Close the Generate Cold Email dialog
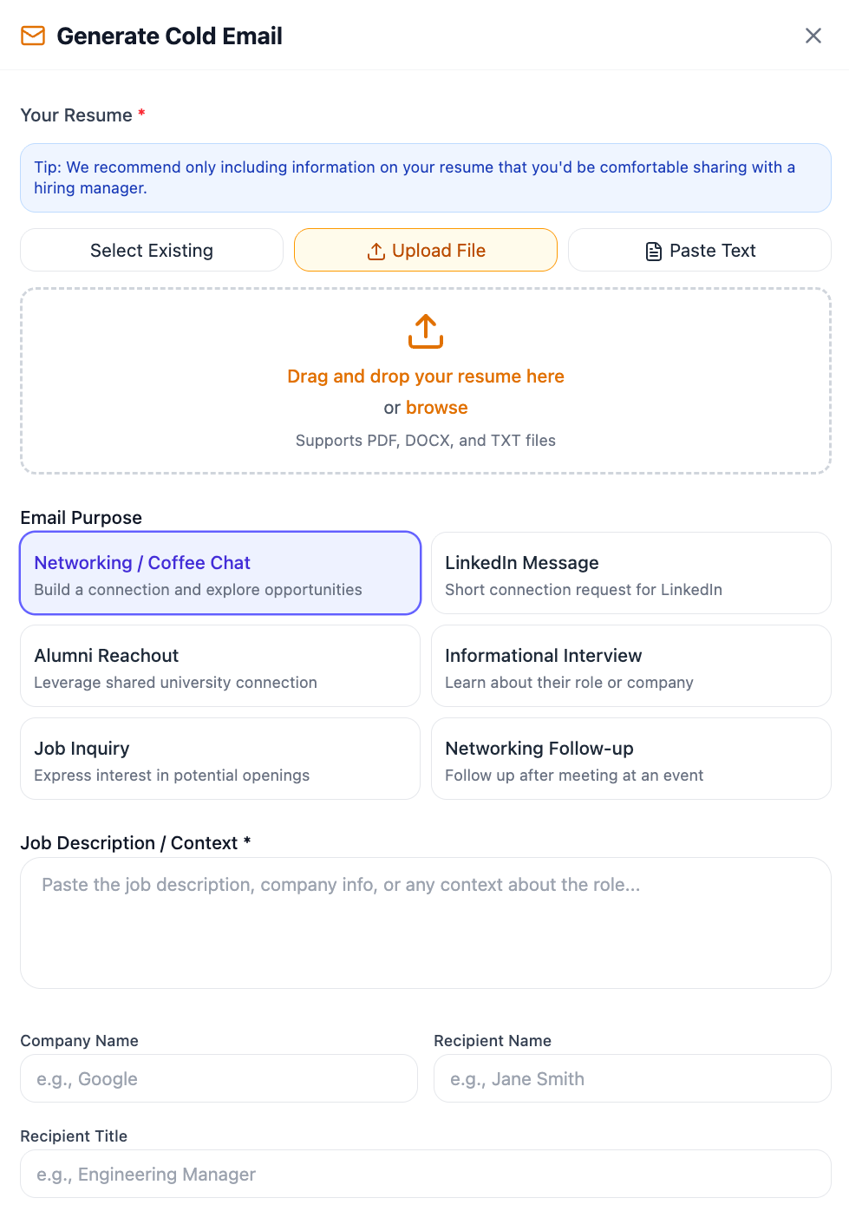The image size is (849, 1211). pyautogui.click(x=813, y=36)
